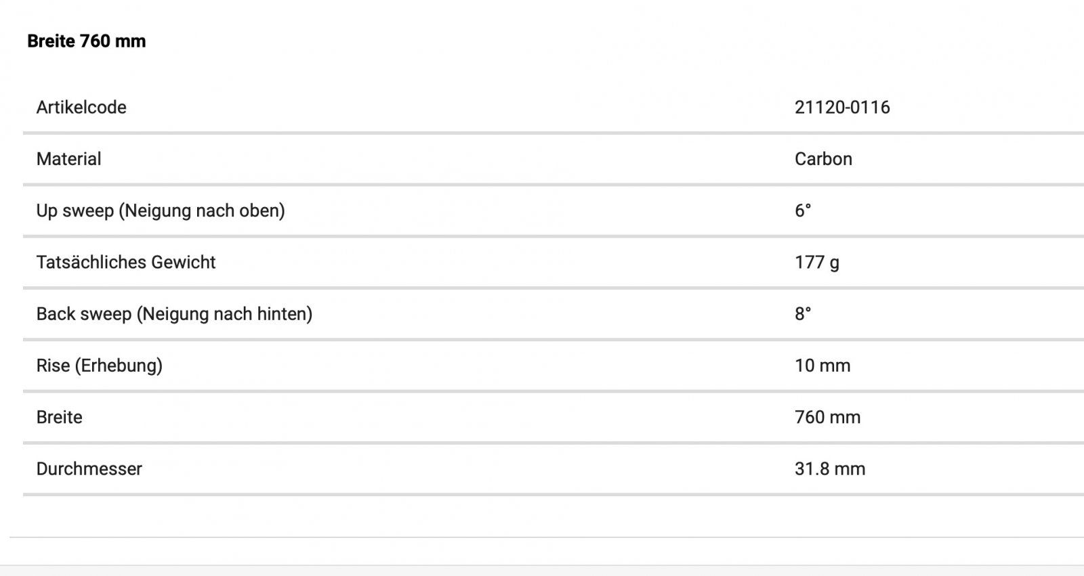This screenshot has width=1084, height=576.
Task: Click the grey footer strip at the bottom
Action: point(542,571)
